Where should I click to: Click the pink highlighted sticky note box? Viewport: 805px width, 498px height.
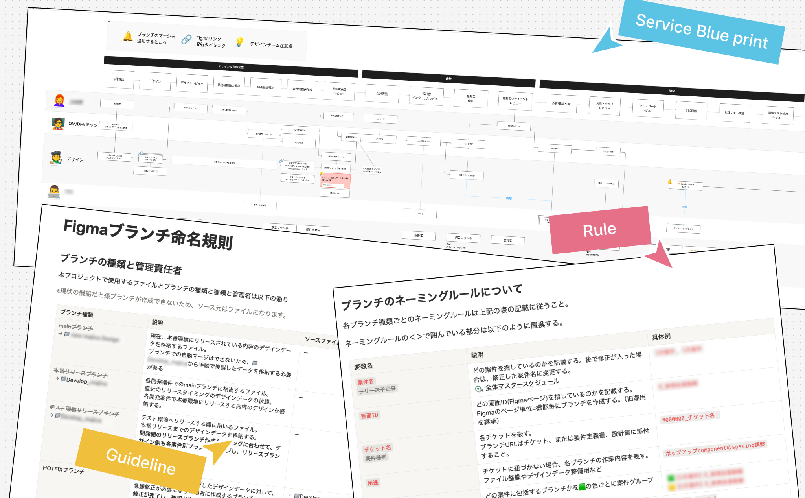pyautogui.click(x=336, y=180)
